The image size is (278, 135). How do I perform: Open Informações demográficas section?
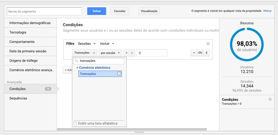click(x=30, y=23)
